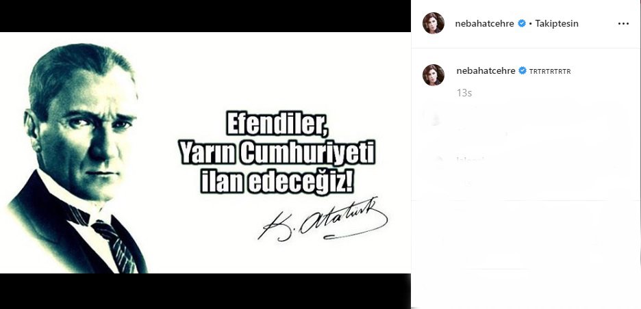Image resolution: width=641 pixels, height=309 pixels.
Task: Select the blurred commenter avatar below the caption
Action: pyautogui.click(x=436, y=120)
